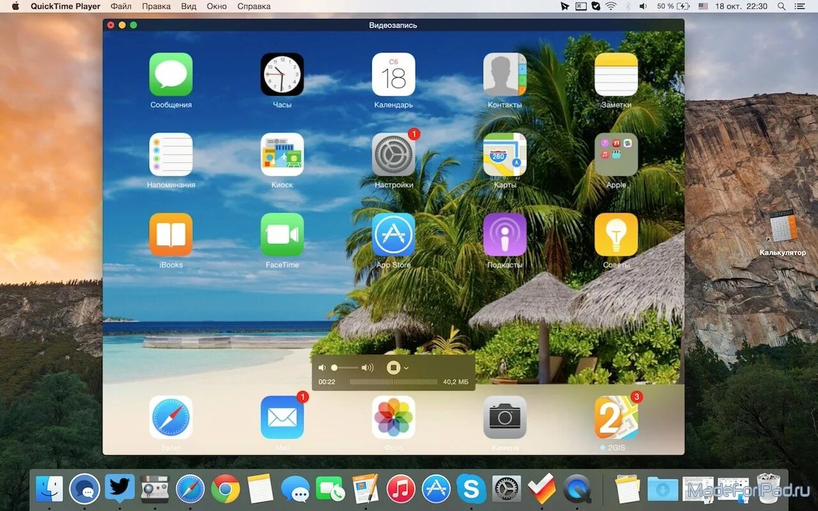Open Фото in the iPad dock

point(394,417)
